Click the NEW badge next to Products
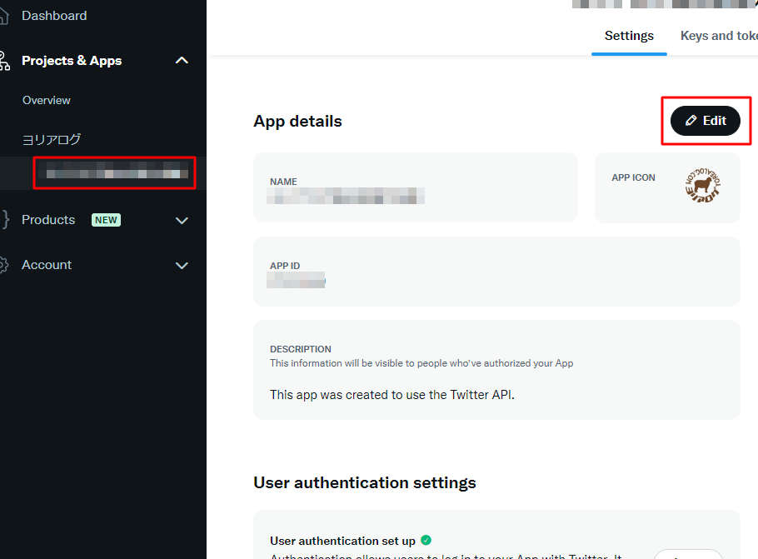This screenshot has width=758, height=559. 106,220
